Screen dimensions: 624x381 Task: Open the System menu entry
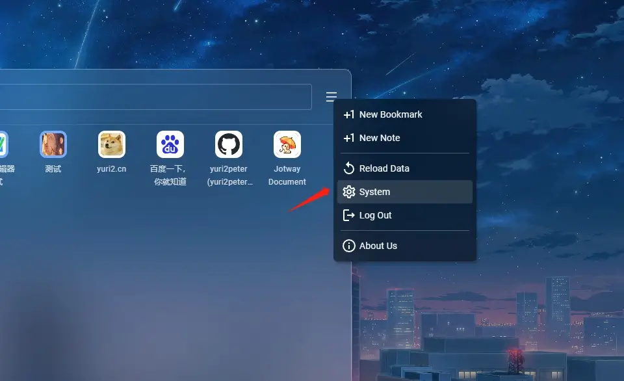click(x=374, y=192)
